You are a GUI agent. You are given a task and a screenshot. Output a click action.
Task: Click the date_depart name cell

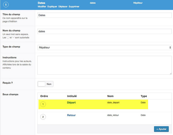coord(113,103)
